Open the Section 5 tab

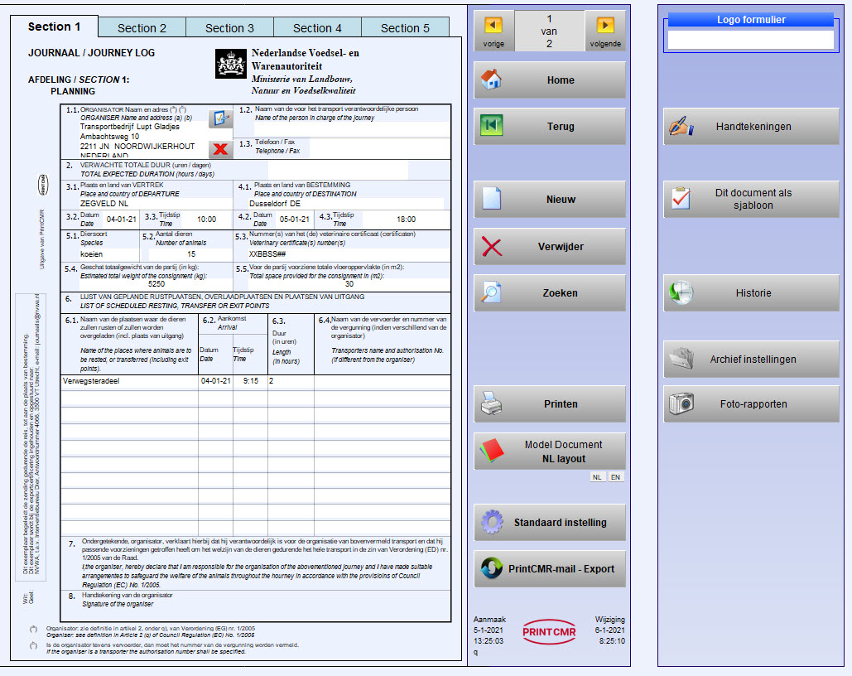[x=405, y=28]
